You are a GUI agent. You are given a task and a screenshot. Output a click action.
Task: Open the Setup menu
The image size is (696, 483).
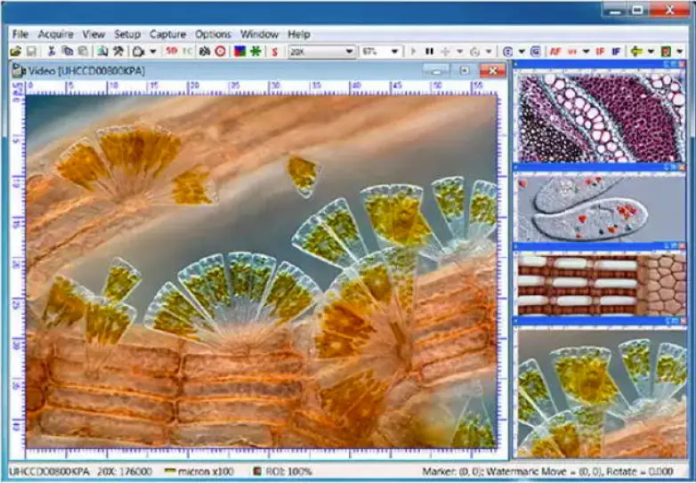click(x=127, y=34)
